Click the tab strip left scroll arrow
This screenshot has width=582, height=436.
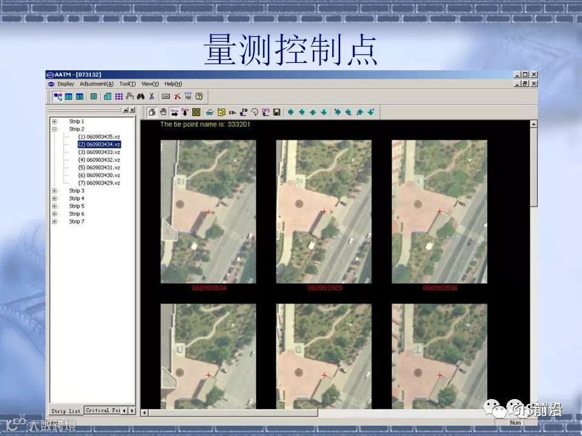point(125,411)
